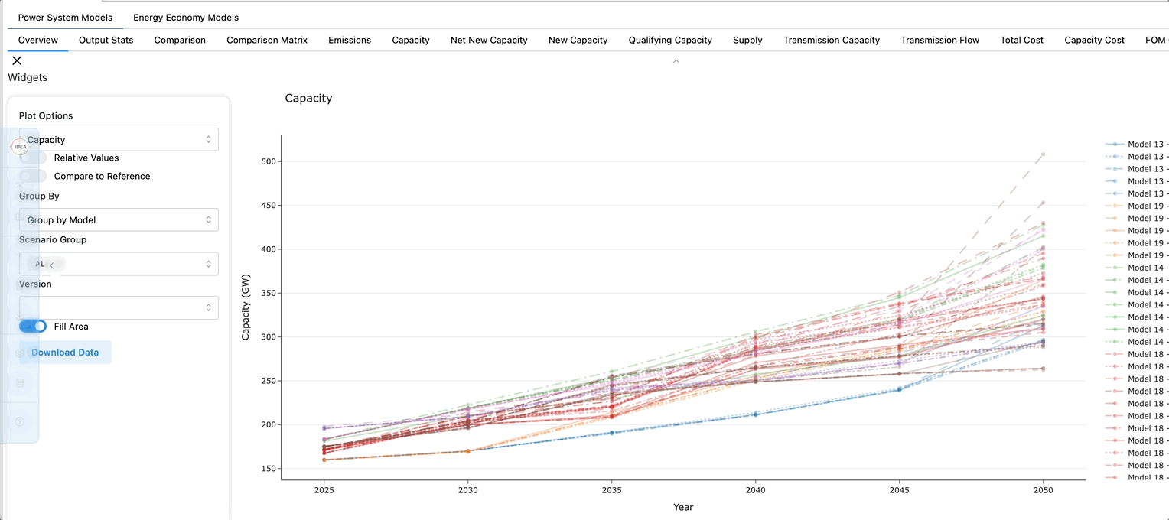Click the highest 2050 data point

(1042, 154)
